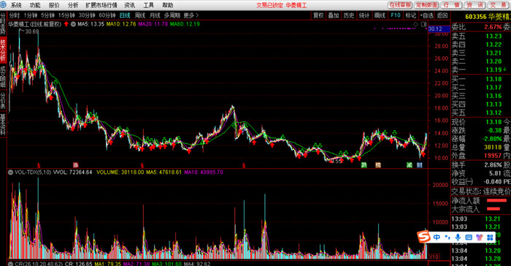This screenshot has width=511, height=266.
Task: Expand CR indicator dropdown arrow
Action: tap(10, 263)
